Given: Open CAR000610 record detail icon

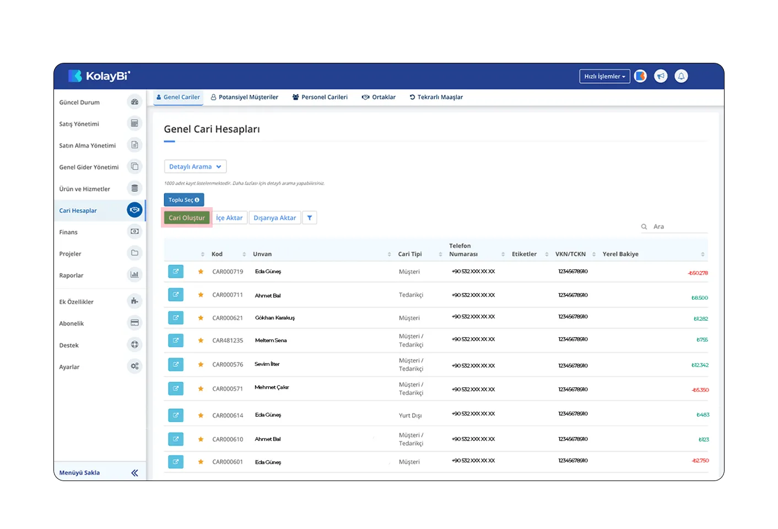Looking at the screenshot, I should [176, 439].
